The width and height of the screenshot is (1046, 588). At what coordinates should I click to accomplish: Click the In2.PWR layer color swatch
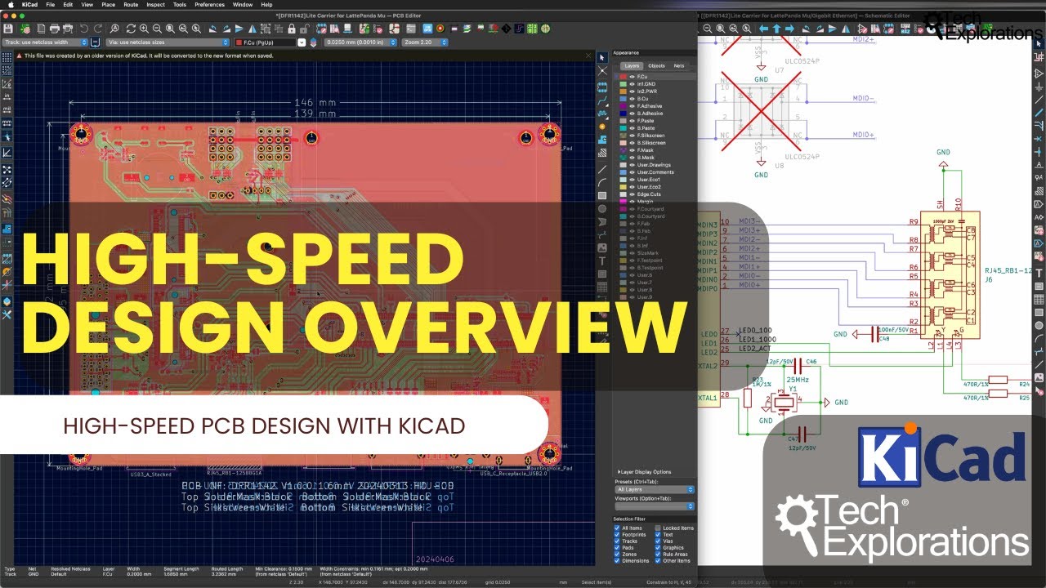point(623,91)
